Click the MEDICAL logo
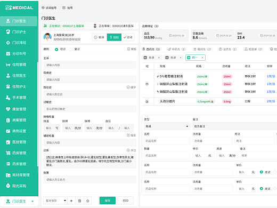This screenshot has height=208, width=277. pos(19,7)
